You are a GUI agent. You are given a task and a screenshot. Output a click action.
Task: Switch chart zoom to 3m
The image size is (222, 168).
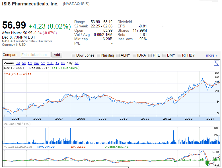click(x=36, y=63)
